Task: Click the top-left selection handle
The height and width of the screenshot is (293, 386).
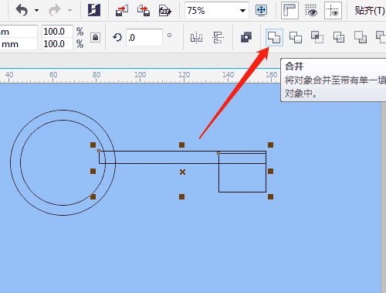Action: click(x=93, y=145)
